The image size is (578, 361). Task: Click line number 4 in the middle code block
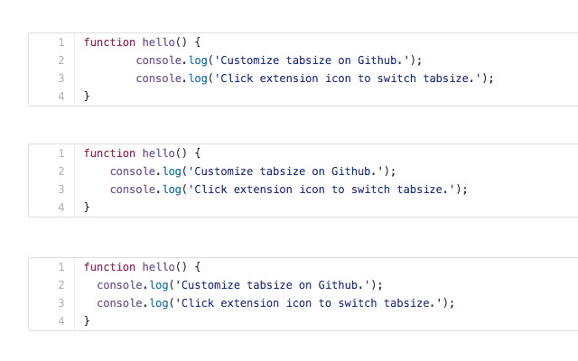coord(61,208)
